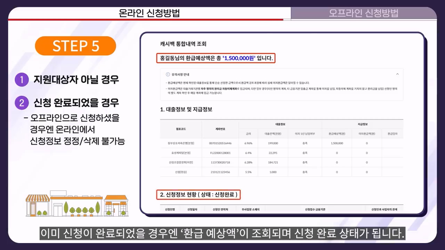445x250 pixels.
Task: Switch to the 오프라인 신청방법 tab
Action: (x=363, y=13)
